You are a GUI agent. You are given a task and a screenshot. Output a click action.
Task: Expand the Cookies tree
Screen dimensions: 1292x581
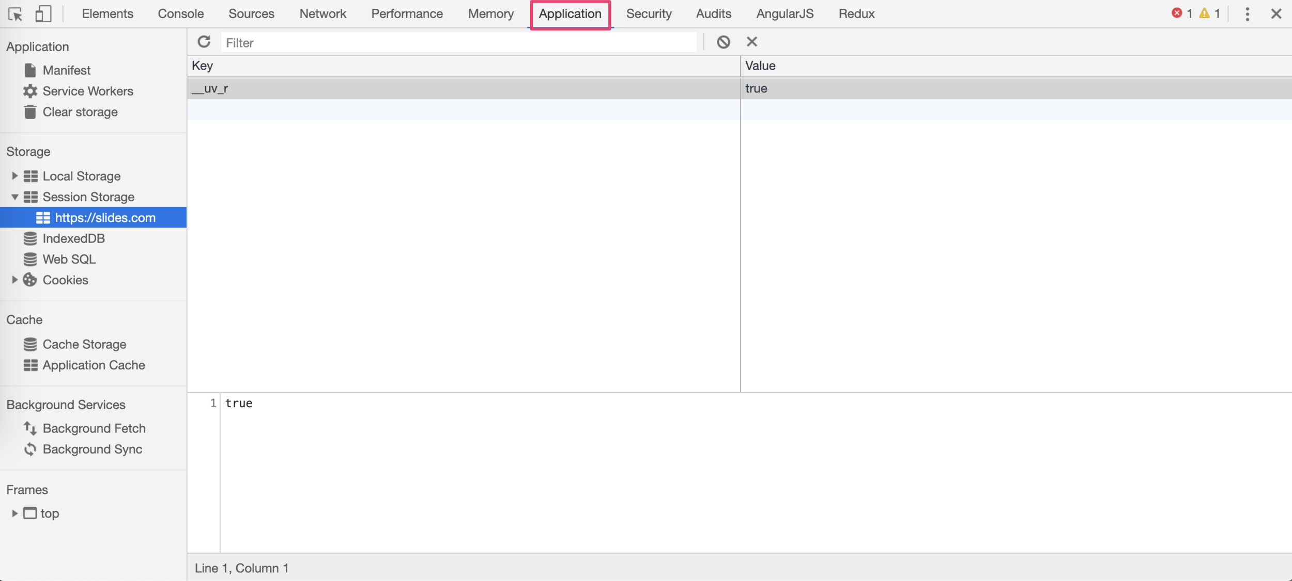click(x=14, y=280)
